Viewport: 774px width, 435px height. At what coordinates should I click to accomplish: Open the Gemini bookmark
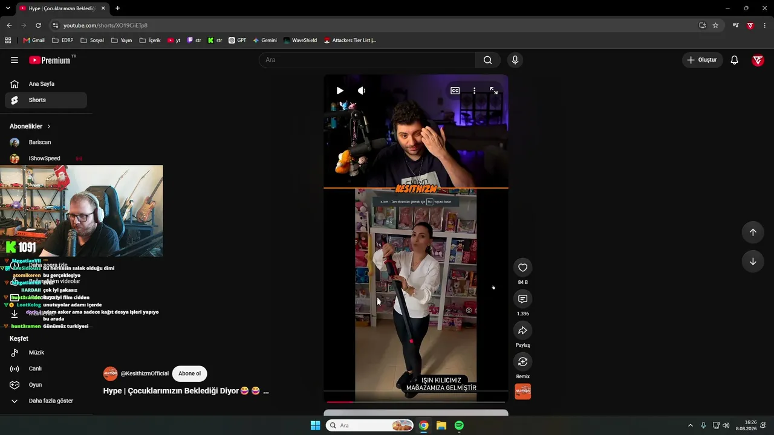(265, 40)
